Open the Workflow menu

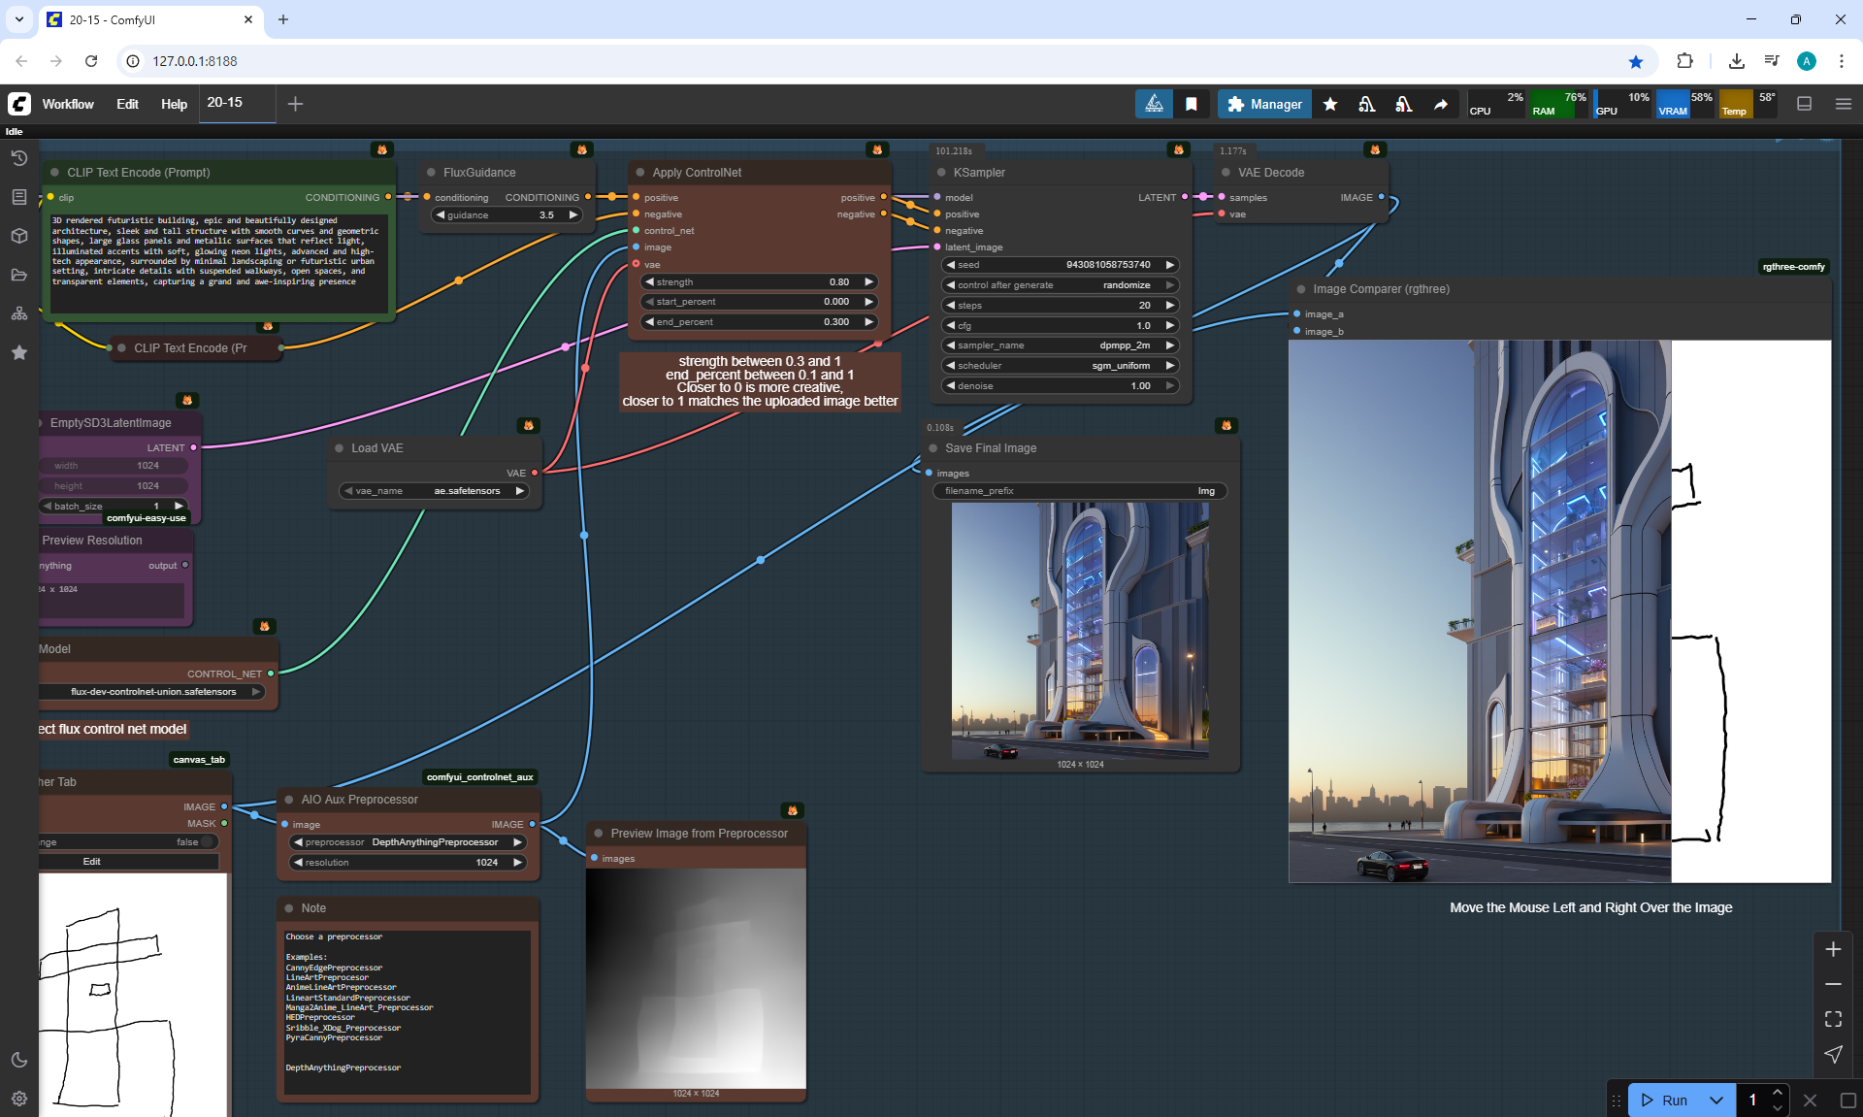click(x=68, y=104)
